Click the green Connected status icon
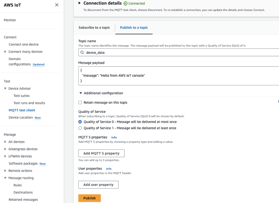Screen dimensions: 279x203 [x=125, y=3]
